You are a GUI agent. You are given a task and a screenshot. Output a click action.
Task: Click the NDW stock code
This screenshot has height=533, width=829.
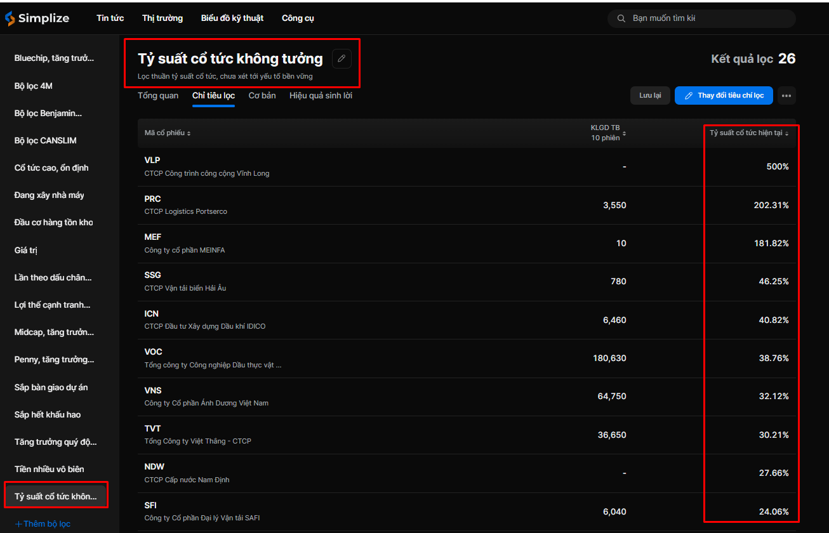pyautogui.click(x=155, y=466)
